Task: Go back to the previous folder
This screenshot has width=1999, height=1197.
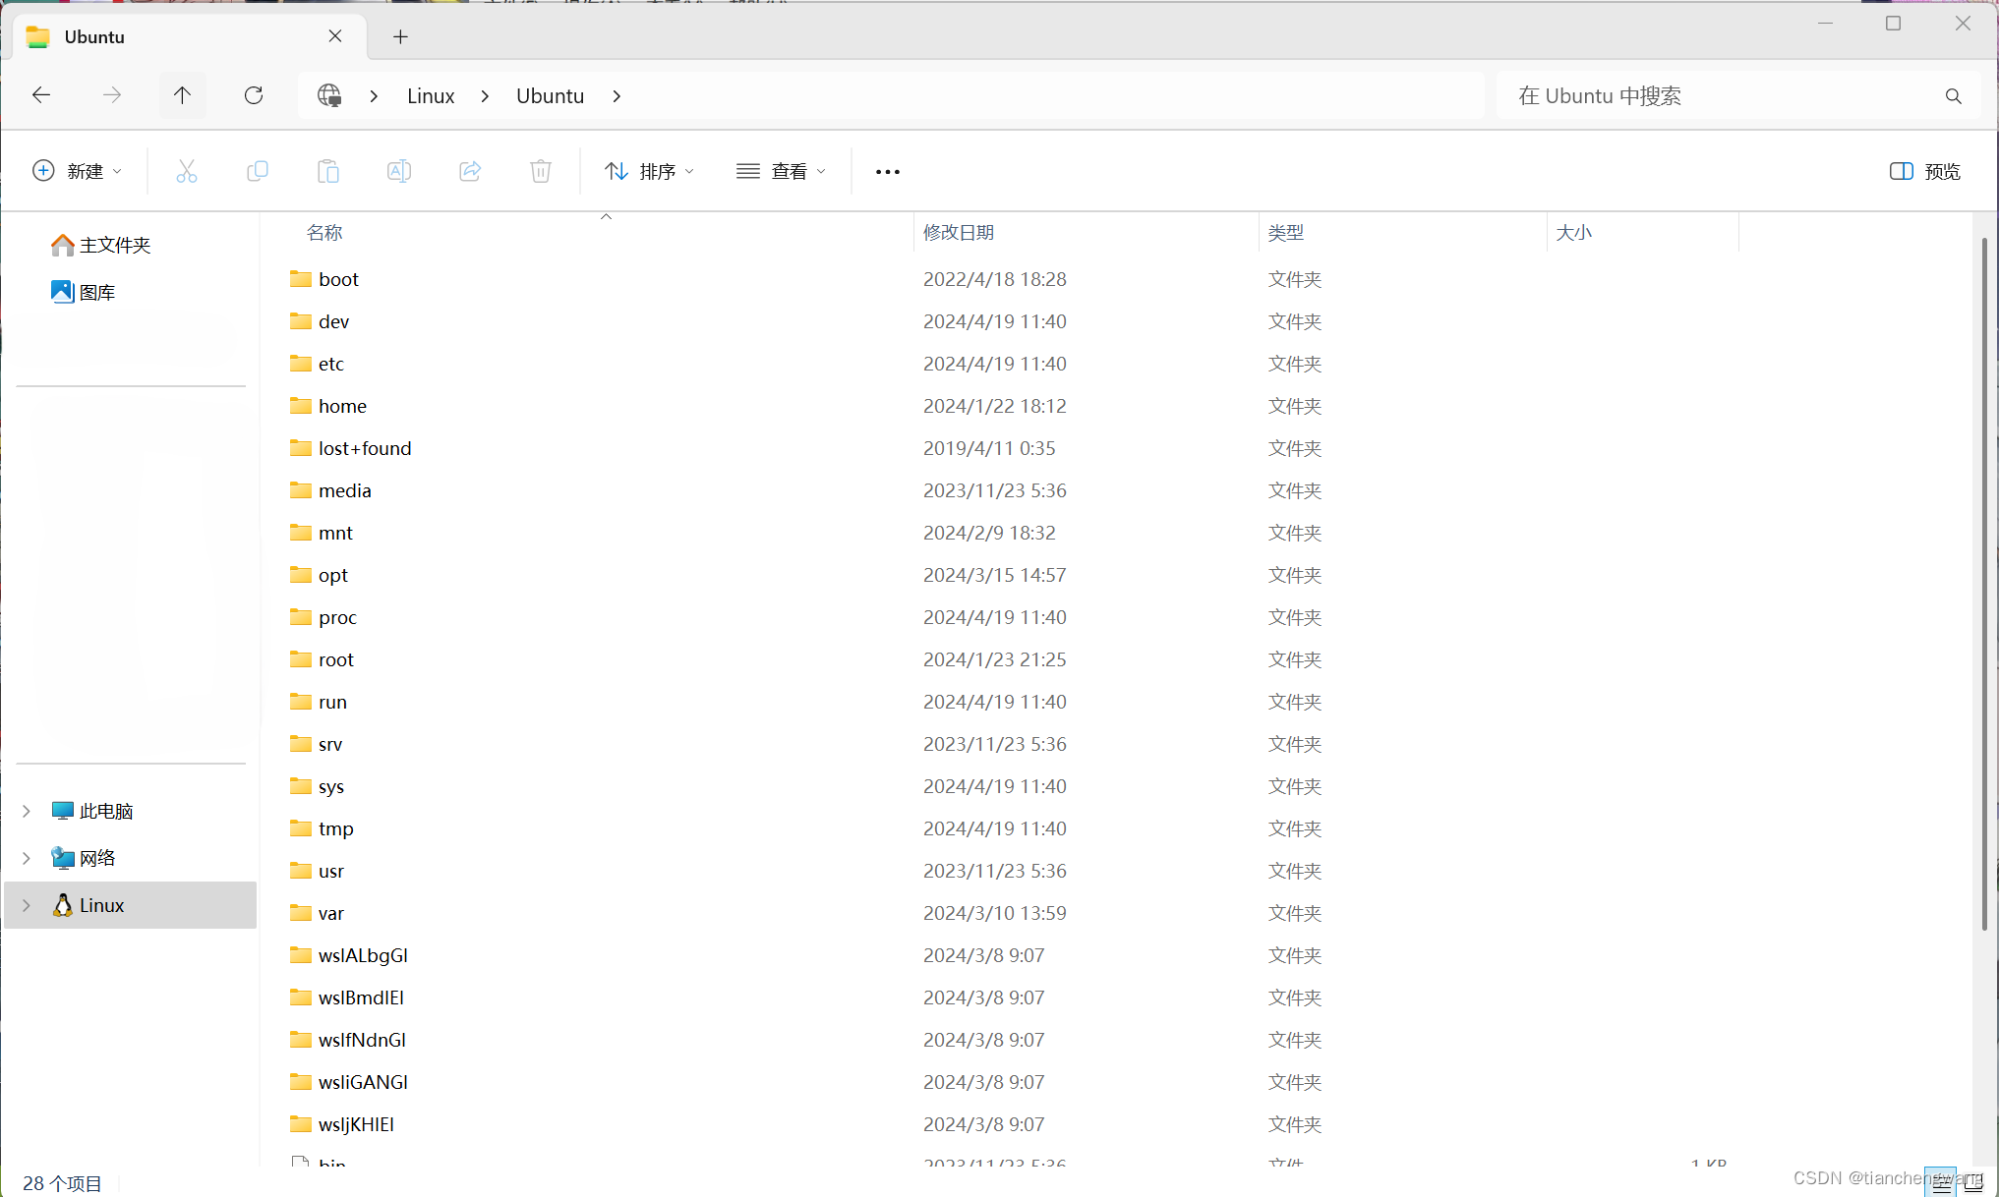Action: [x=41, y=95]
